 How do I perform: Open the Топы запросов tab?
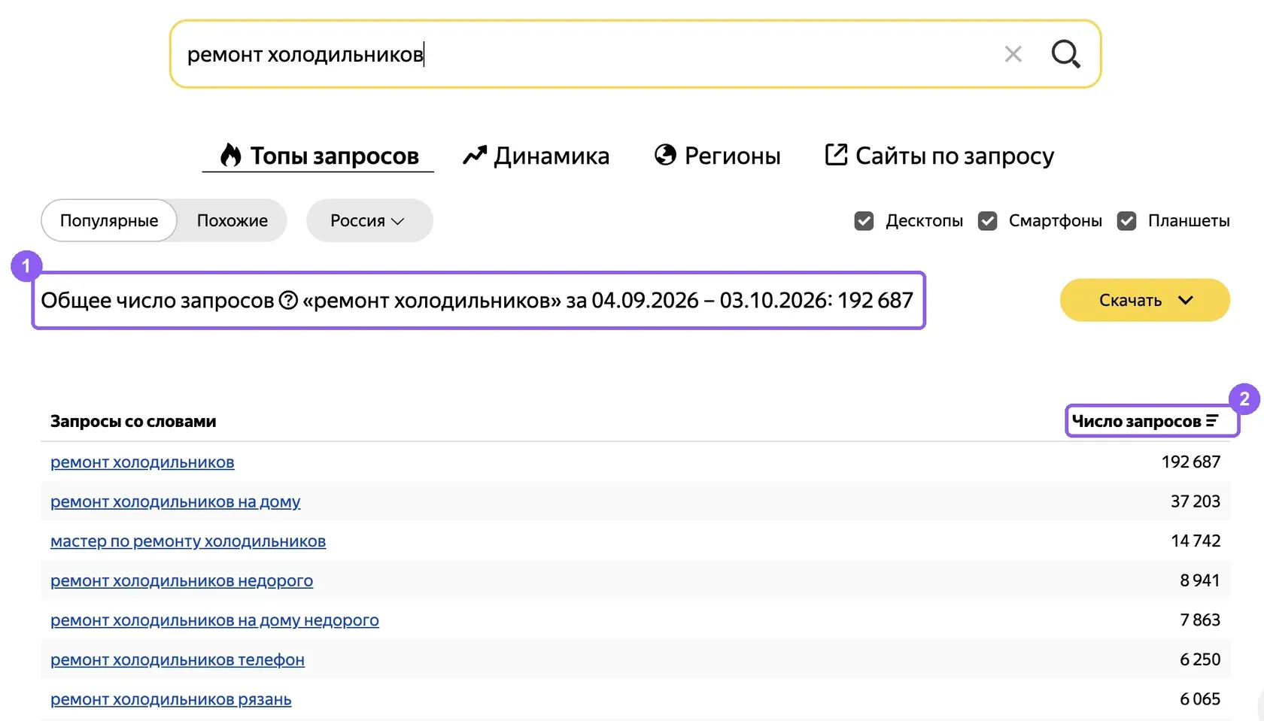[x=318, y=156]
